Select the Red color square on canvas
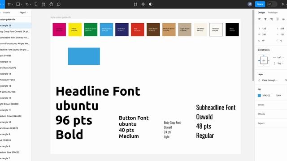 click(x=138, y=30)
